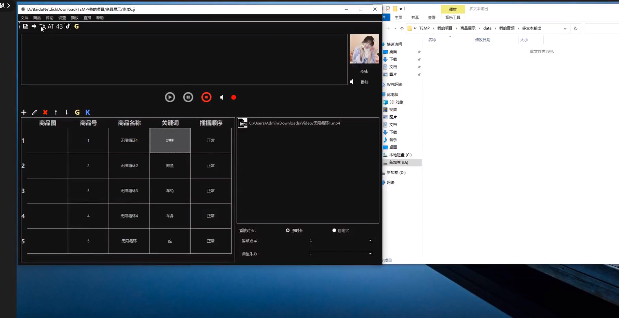Click the 43 toolbar icon

tap(59, 26)
